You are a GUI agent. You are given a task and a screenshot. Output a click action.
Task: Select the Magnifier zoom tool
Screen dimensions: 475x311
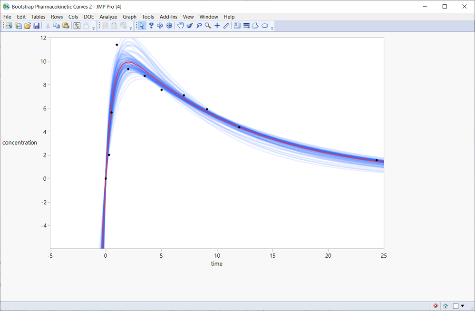208,25
